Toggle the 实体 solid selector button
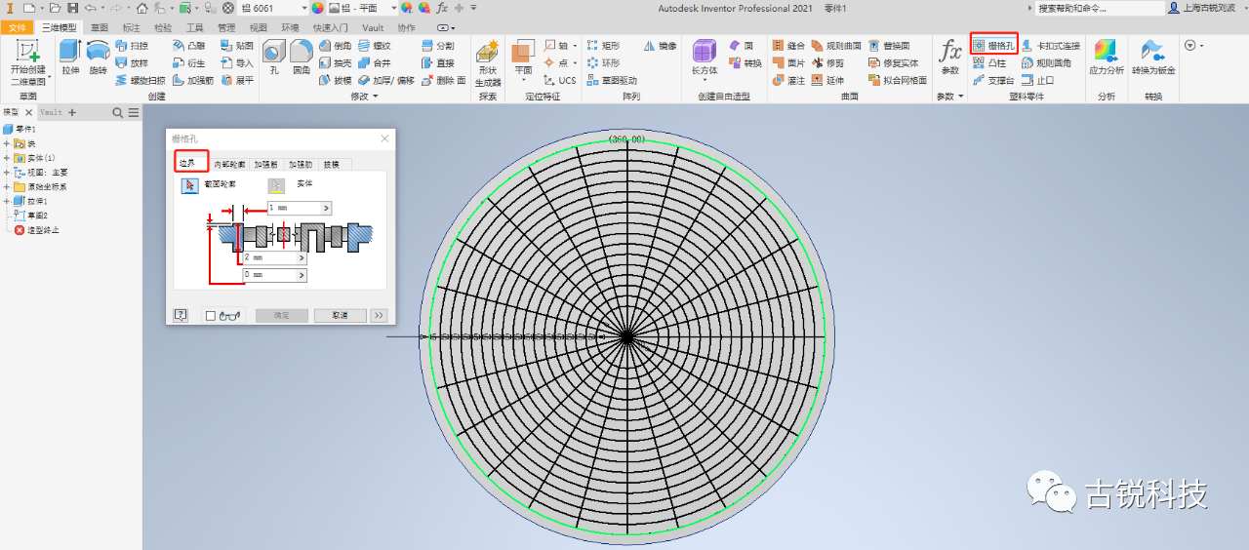The height and width of the screenshot is (550, 1249). (277, 183)
